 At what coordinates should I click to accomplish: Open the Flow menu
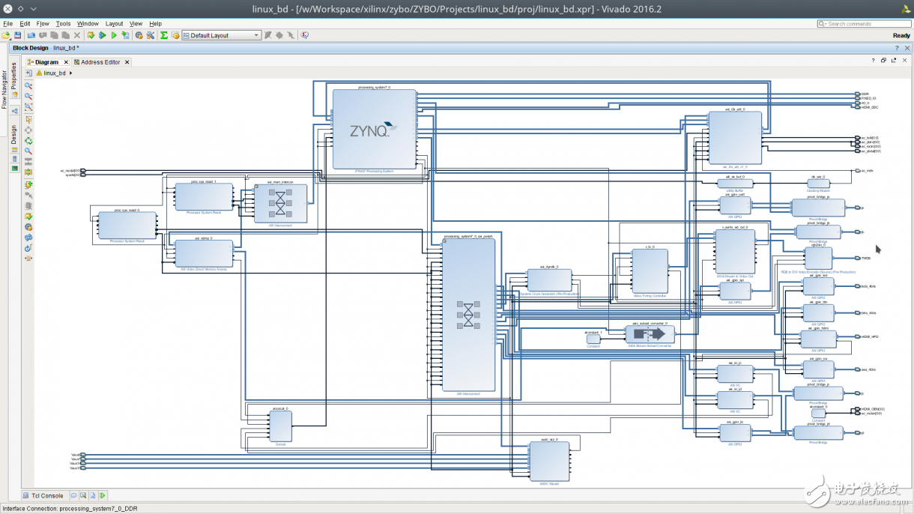(43, 24)
